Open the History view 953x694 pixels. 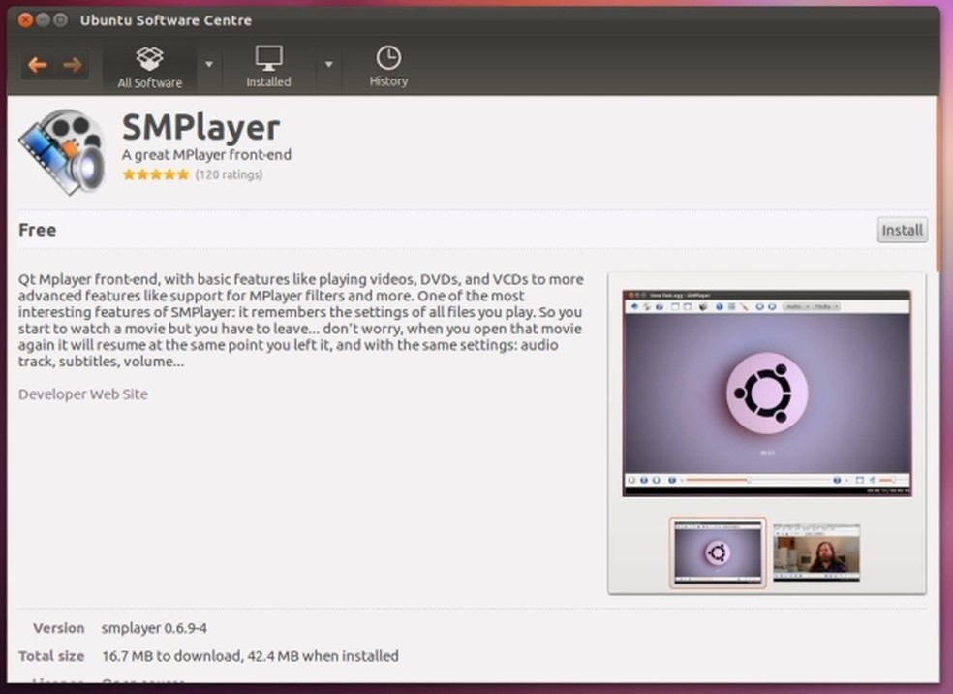pos(388,67)
